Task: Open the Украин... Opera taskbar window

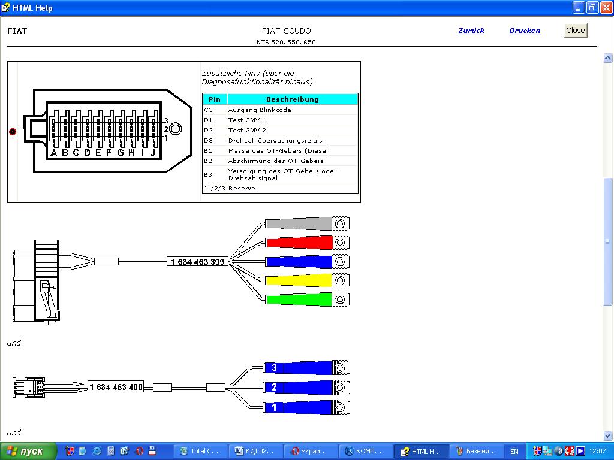Action: pyautogui.click(x=309, y=451)
